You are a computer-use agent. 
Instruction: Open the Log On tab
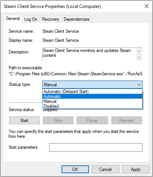coord(31,19)
